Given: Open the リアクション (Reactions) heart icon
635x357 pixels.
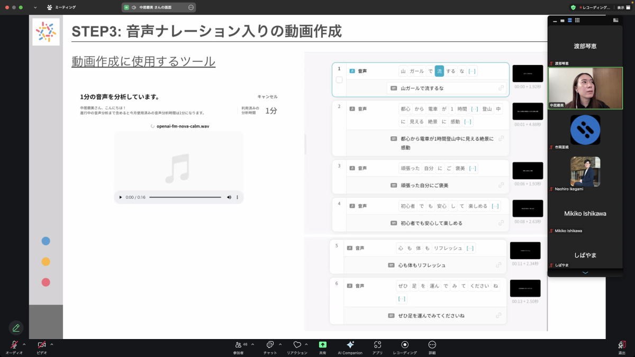Looking at the screenshot, I should [297, 345].
